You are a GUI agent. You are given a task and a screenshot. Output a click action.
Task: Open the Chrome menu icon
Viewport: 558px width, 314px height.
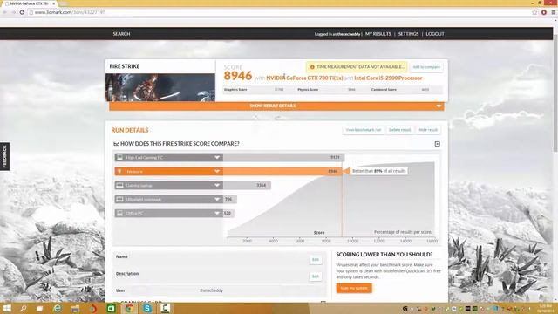(554, 12)
